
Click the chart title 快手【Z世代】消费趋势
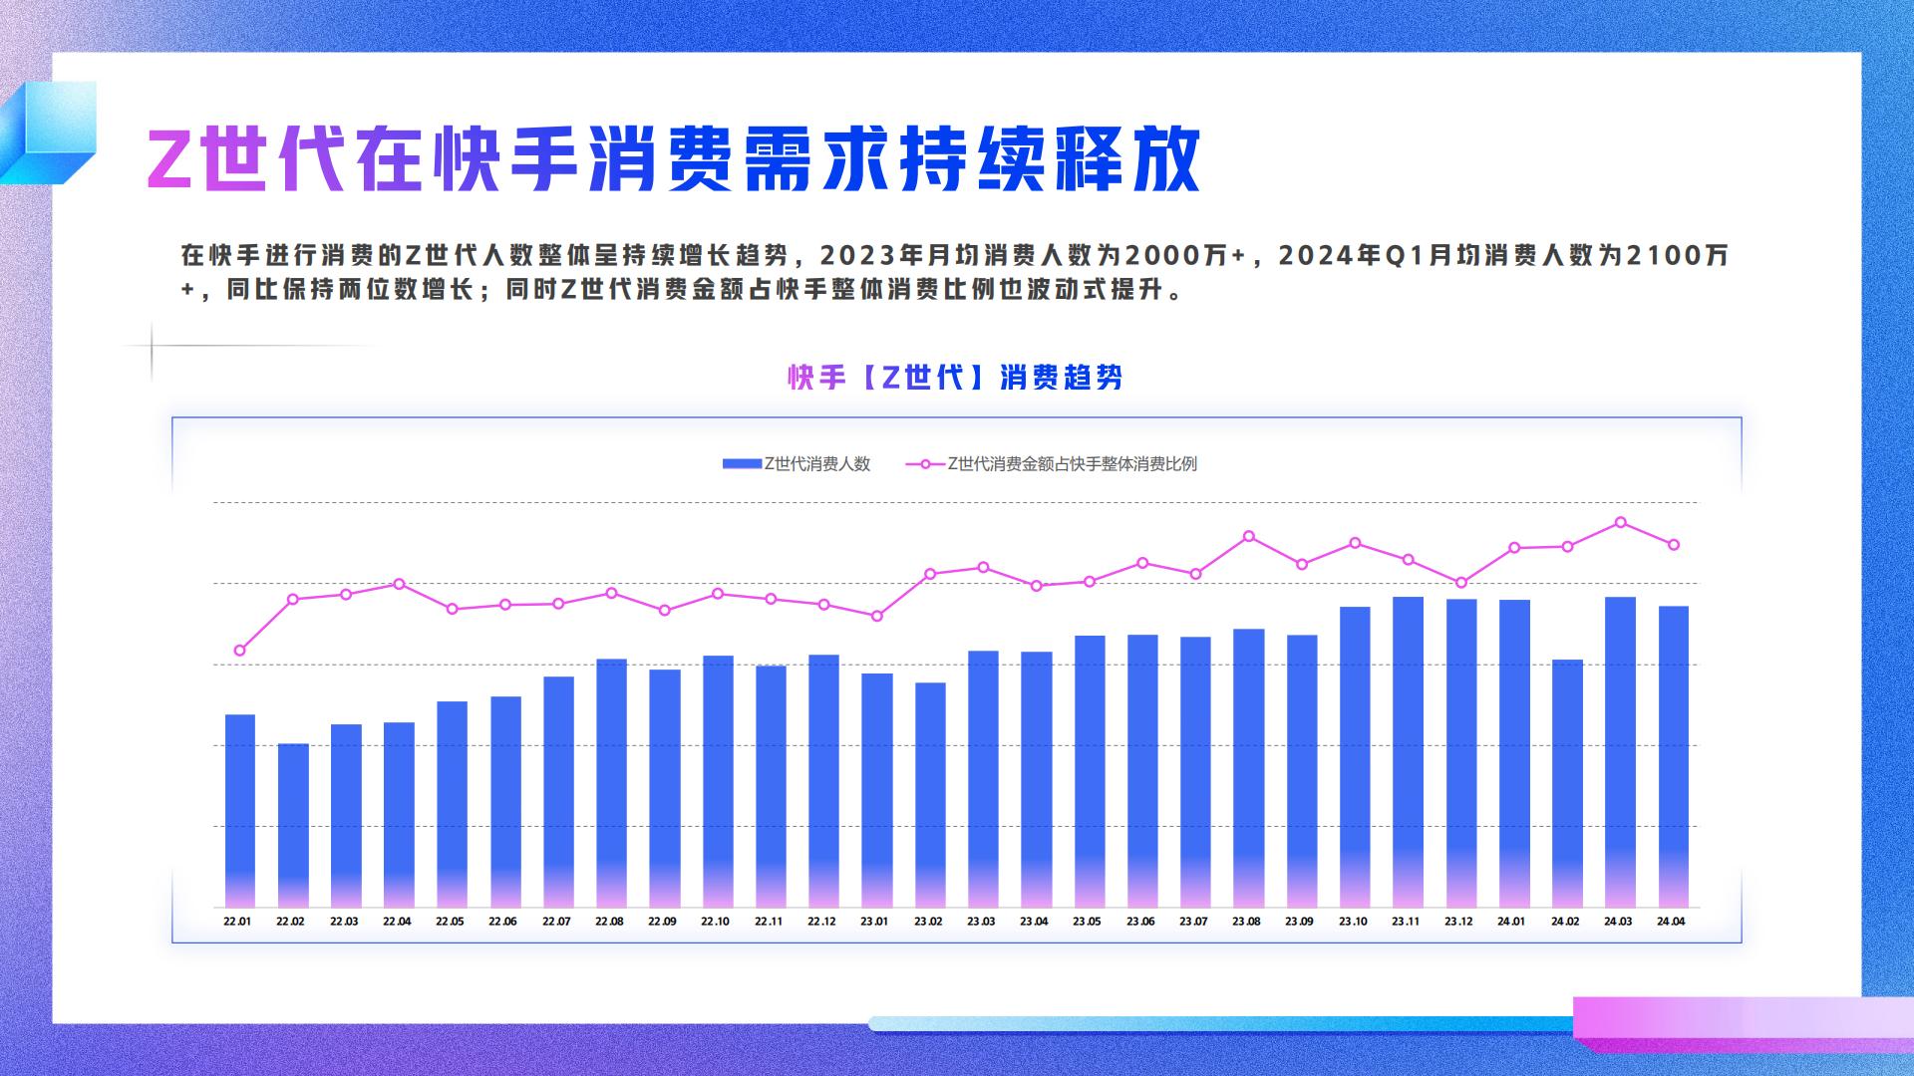(x=956, y=378)
